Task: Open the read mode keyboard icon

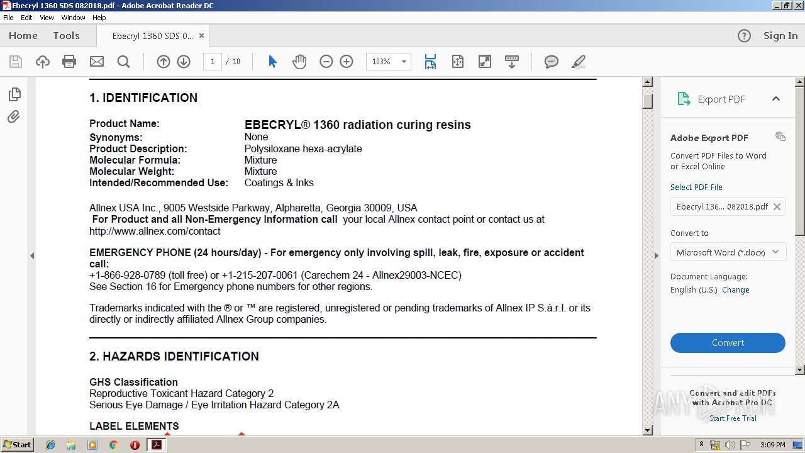Action: (x=512, y=62)
